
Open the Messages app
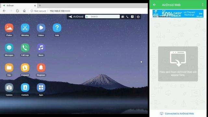(9, 48)
